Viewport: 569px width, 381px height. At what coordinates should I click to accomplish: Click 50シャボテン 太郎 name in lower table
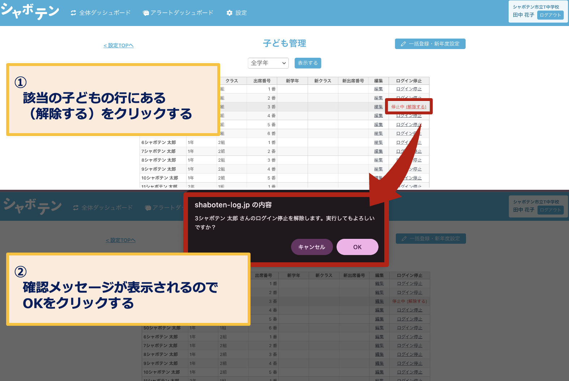(162, 328)
